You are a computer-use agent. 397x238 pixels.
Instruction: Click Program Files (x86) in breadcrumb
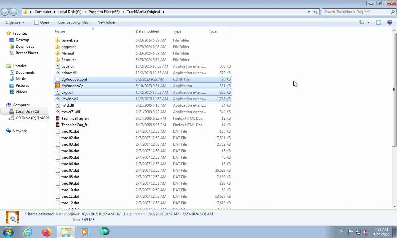pyautogui.click(x=104, y=12)
